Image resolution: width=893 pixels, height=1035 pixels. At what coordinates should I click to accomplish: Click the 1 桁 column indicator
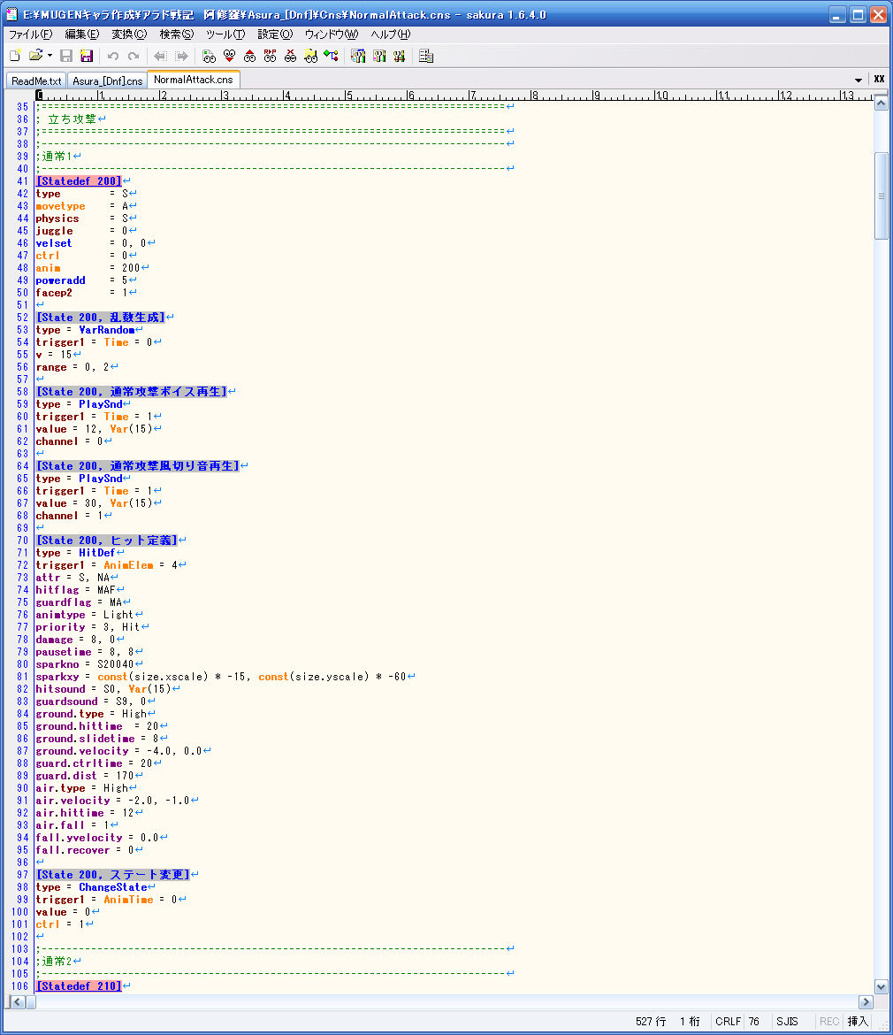tap(690, 1021)
